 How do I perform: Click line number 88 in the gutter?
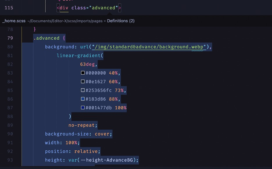[x=10, y=116]
